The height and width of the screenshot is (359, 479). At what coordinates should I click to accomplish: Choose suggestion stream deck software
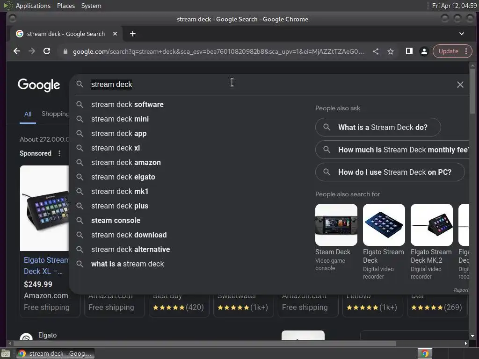(127, 104)
